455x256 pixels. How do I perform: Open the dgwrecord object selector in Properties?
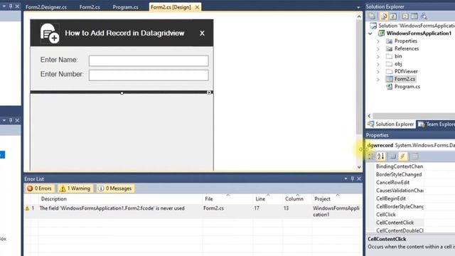pyautogui.click(x=411, y=145)
